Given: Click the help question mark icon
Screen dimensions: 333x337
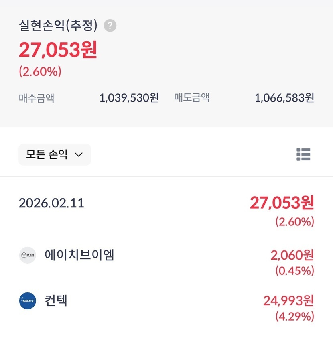Looking at the screenshot, I should tap(110, 26).
